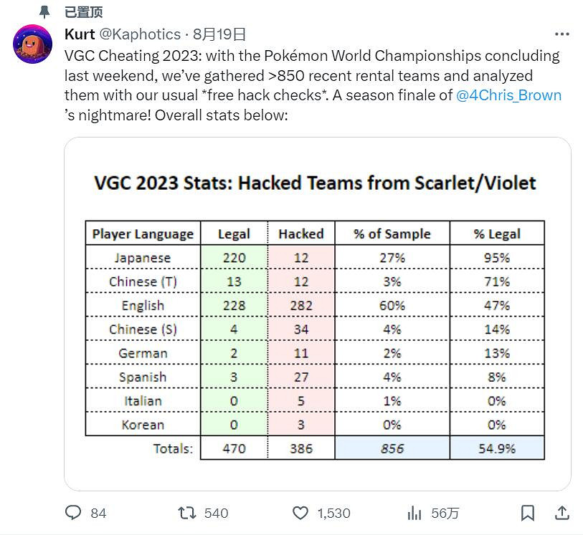Like the tweet with heart icon

click(x=300, y=513)
